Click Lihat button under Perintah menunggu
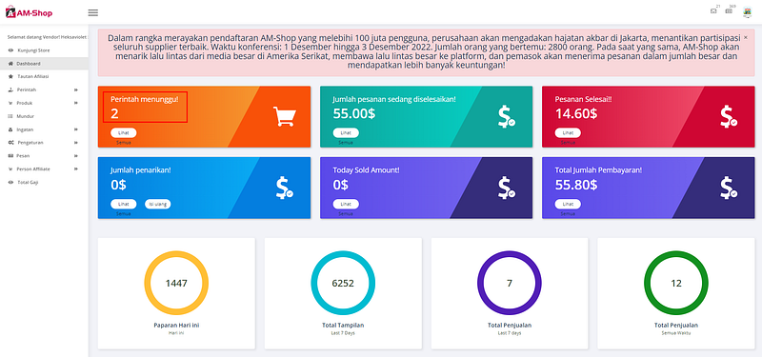 (124, 133)
